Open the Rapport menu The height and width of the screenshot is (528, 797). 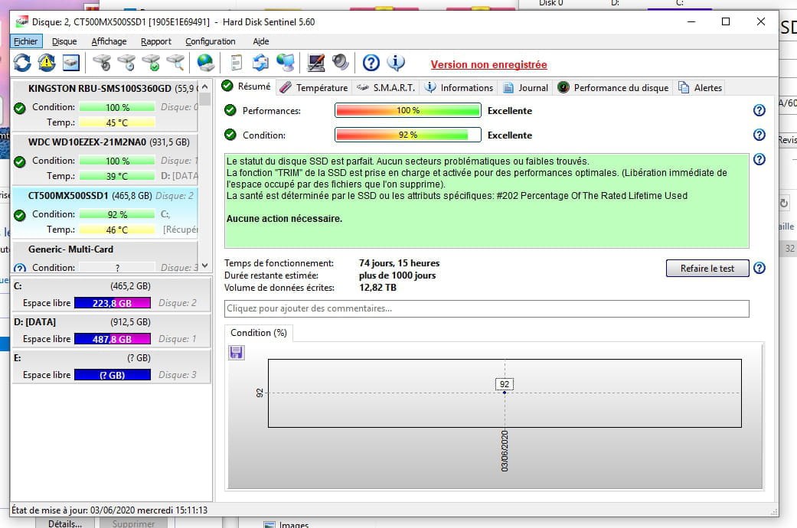pyautogui.click(x=156, y=41)
